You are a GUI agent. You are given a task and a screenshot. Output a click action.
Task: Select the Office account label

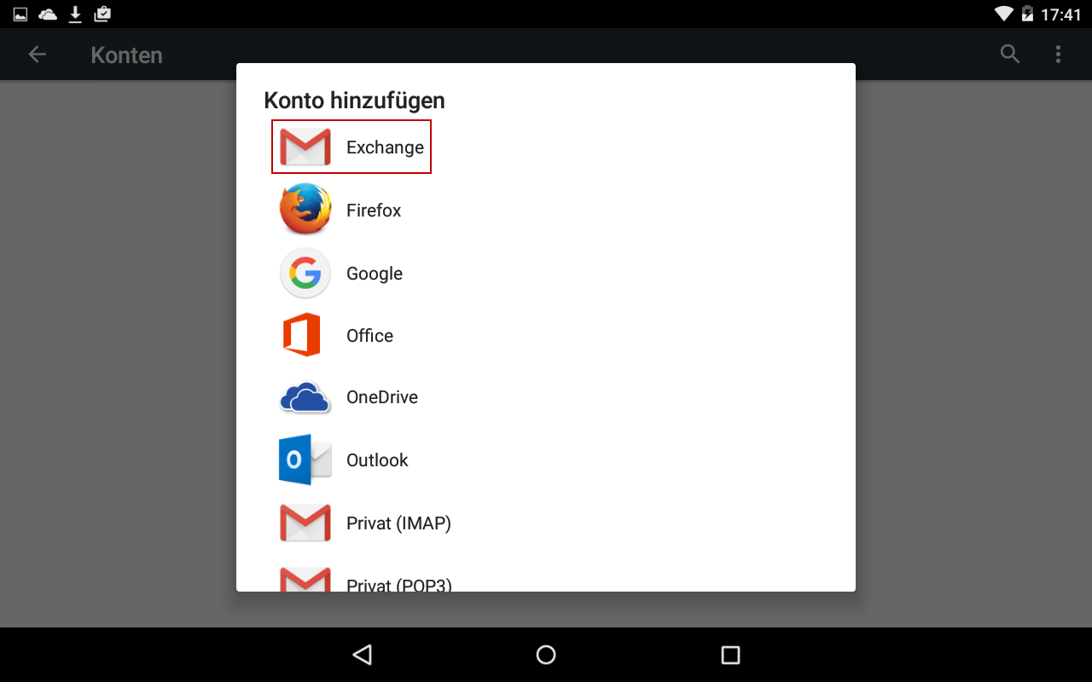pyautogui.click(x=369, y=336)
